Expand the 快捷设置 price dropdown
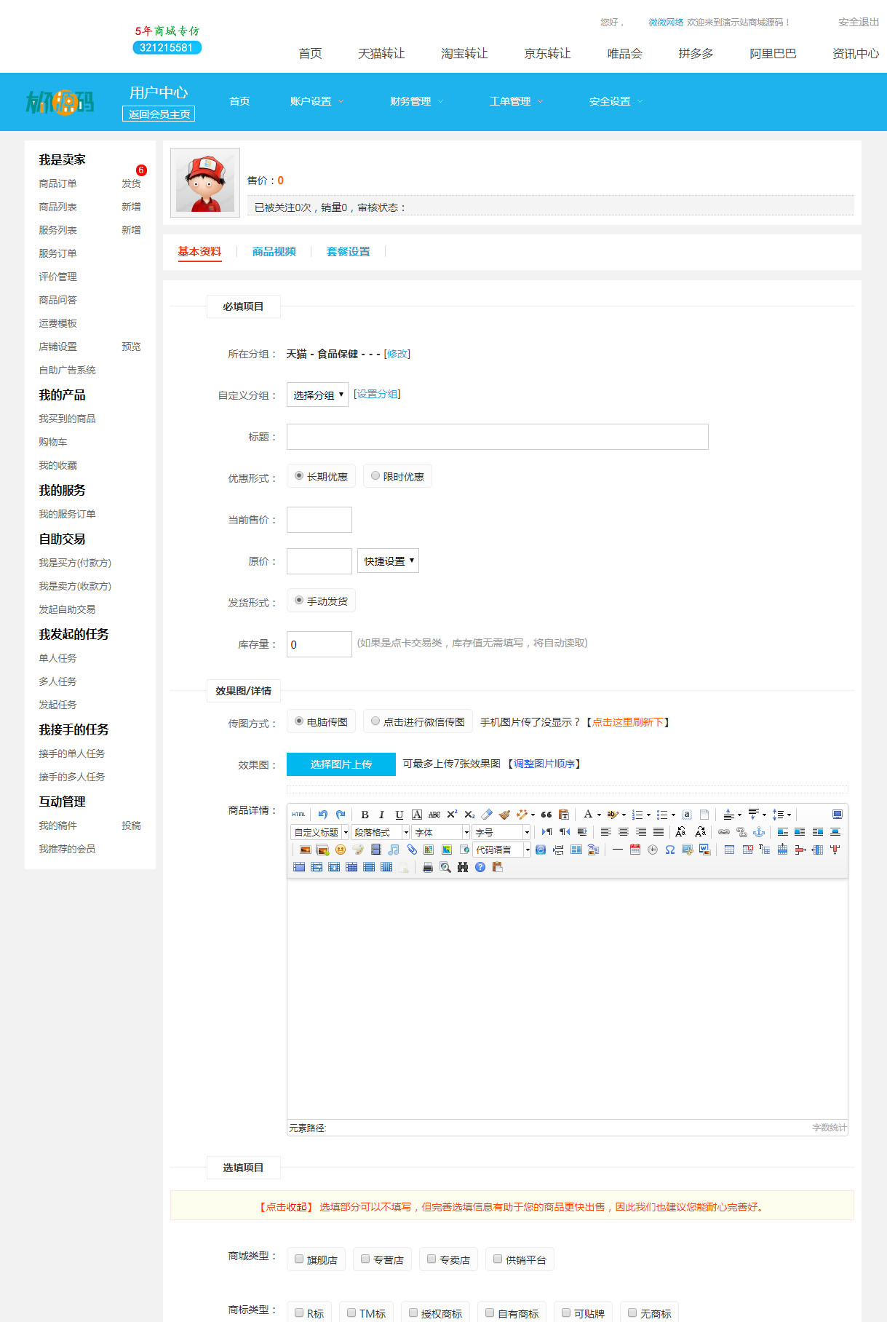887x1322 pixels. click(x=388, y=561)
